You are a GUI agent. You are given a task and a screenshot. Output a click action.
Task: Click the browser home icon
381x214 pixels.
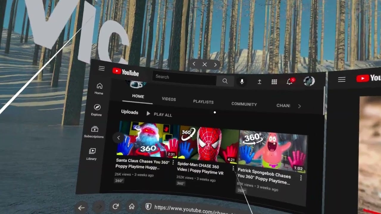[132, 206]
